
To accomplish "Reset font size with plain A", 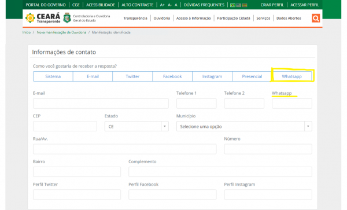I will tap(176, 5).
